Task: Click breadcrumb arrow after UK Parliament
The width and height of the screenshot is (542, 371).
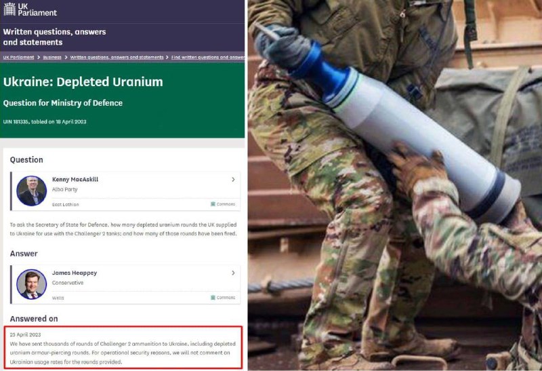Action: 39,58
